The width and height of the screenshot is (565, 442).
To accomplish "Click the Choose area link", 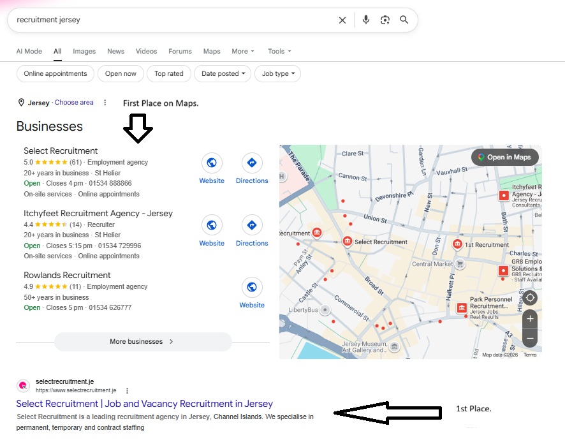I will pyautogui.click(x=74, y=103).
